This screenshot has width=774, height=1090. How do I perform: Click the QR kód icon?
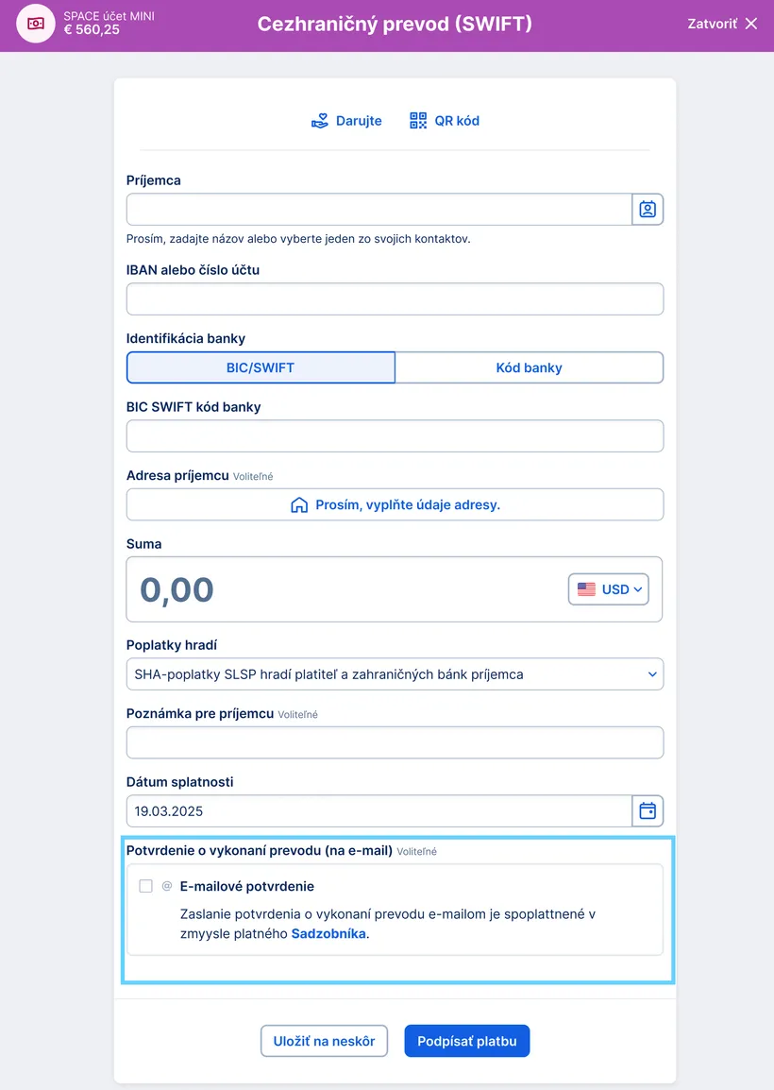418,121
